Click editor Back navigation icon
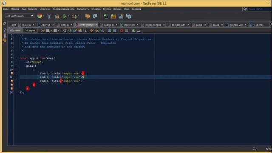 48,31
